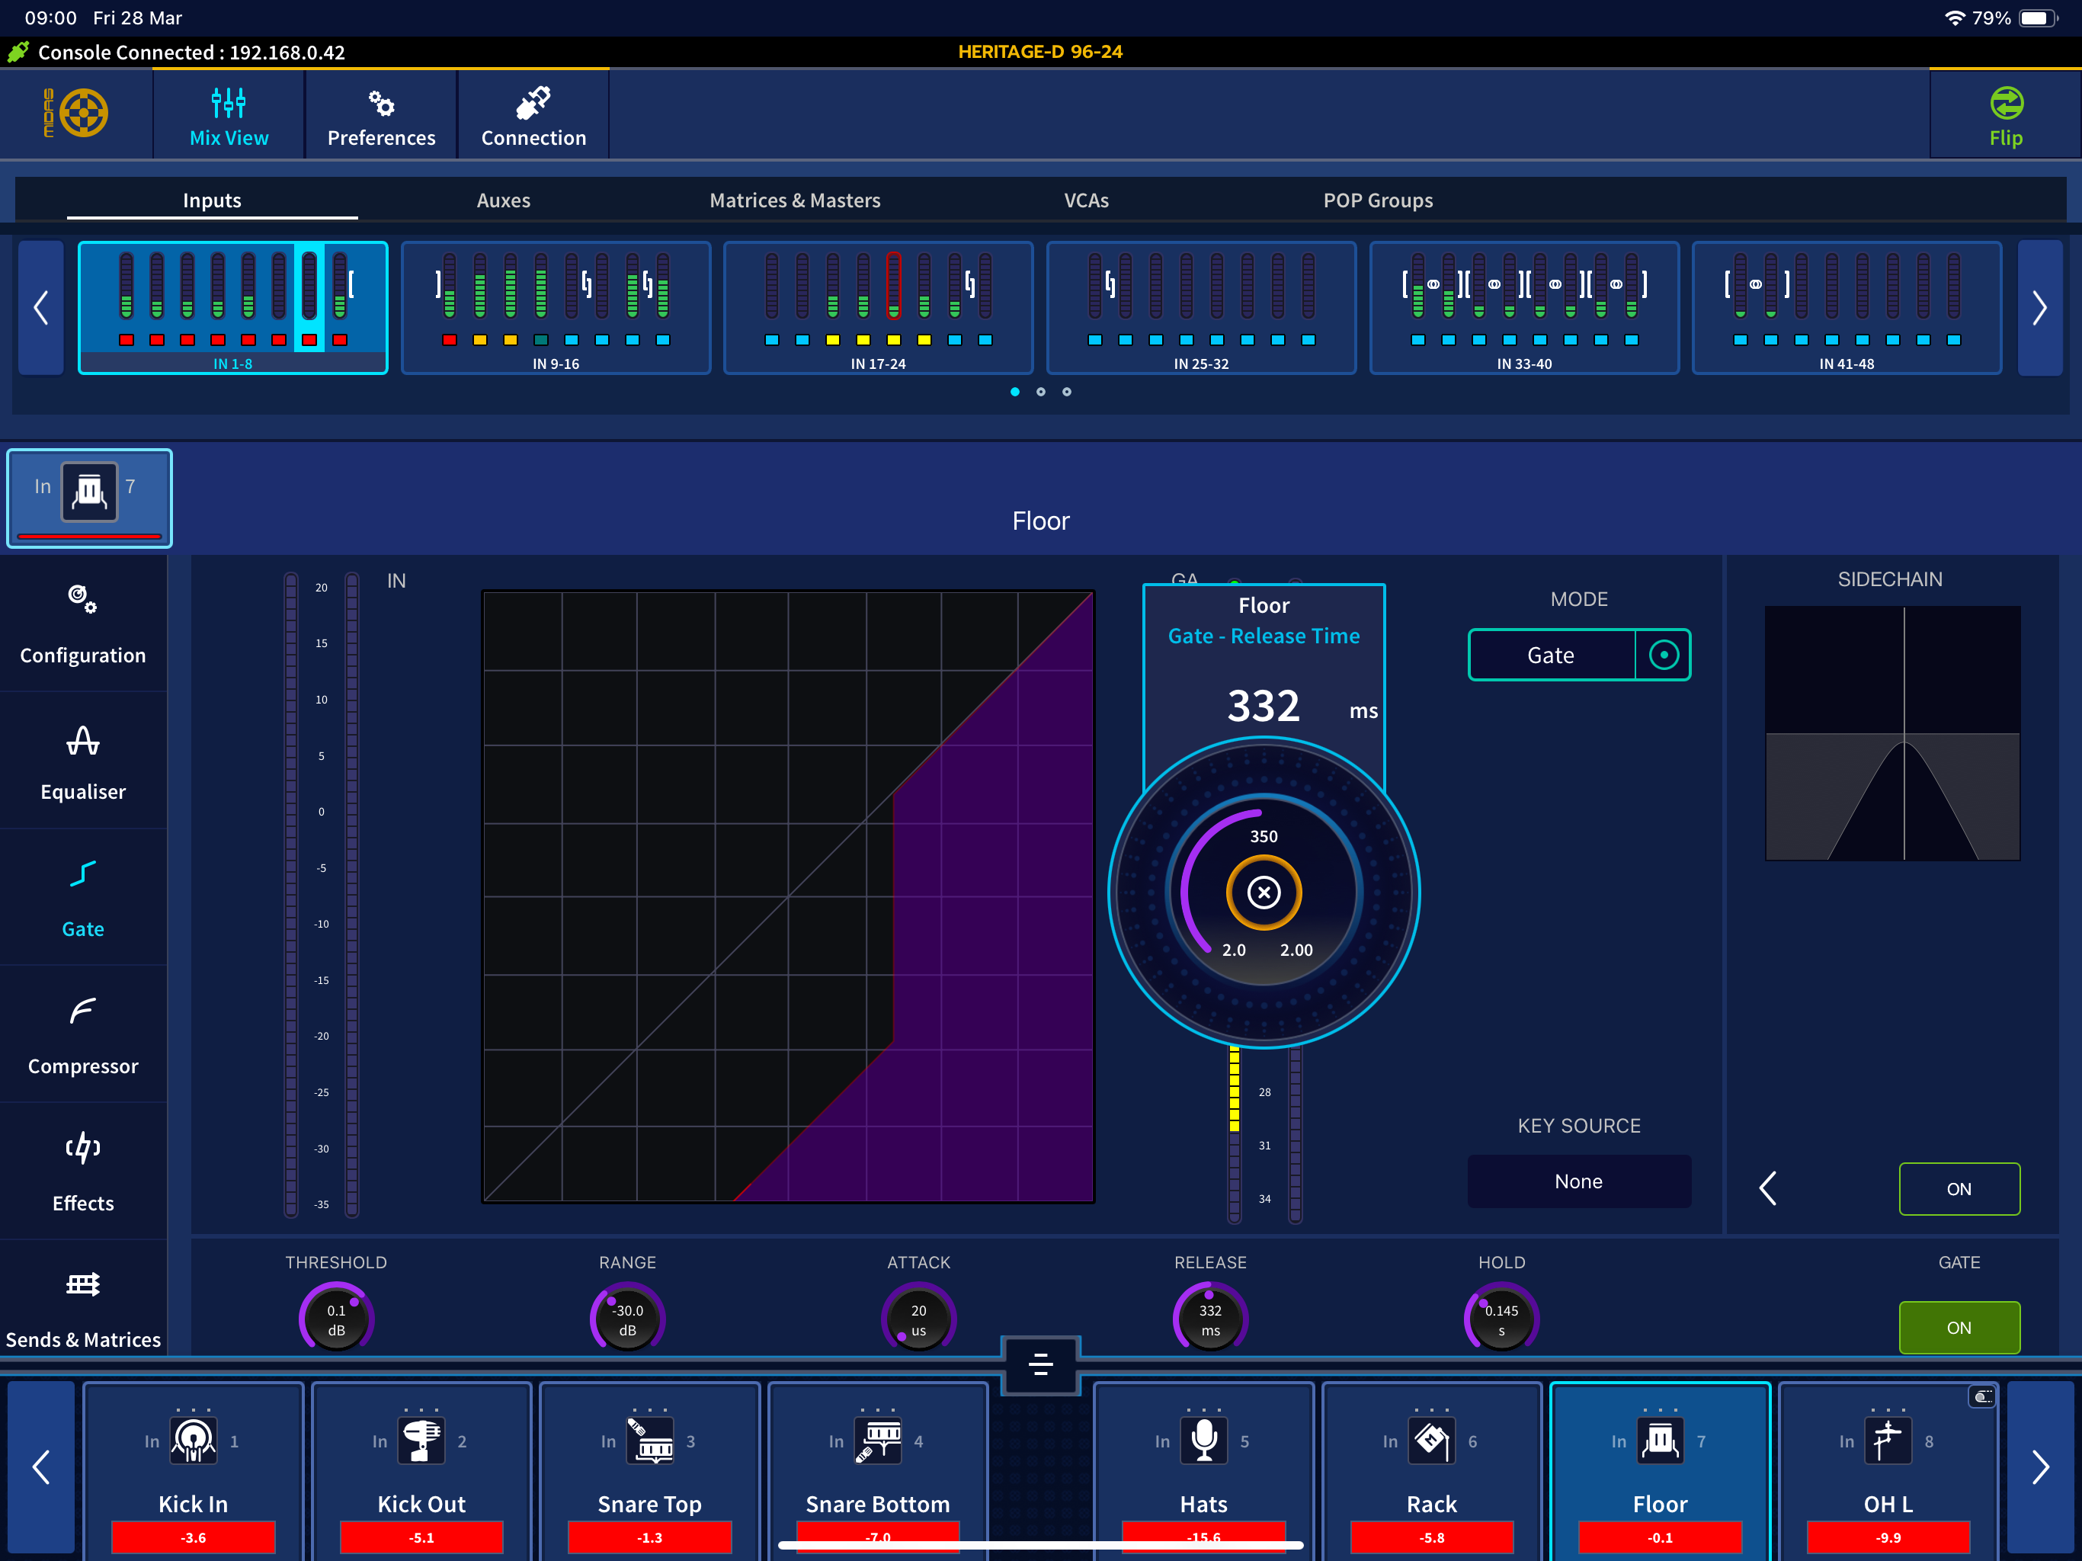Open the Connection plug icon
Viewport: 2082px width, 1561px height.
(x=533, y=103)
